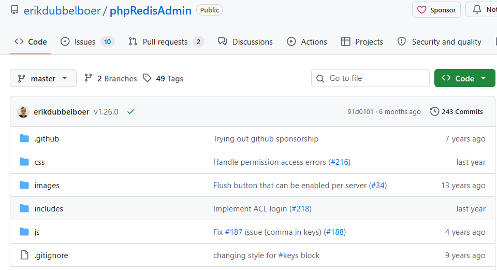This screenshot has width=497, height=270.
Task: Click the erikdubbelboer avatar thumbnail
Action: 23,112
